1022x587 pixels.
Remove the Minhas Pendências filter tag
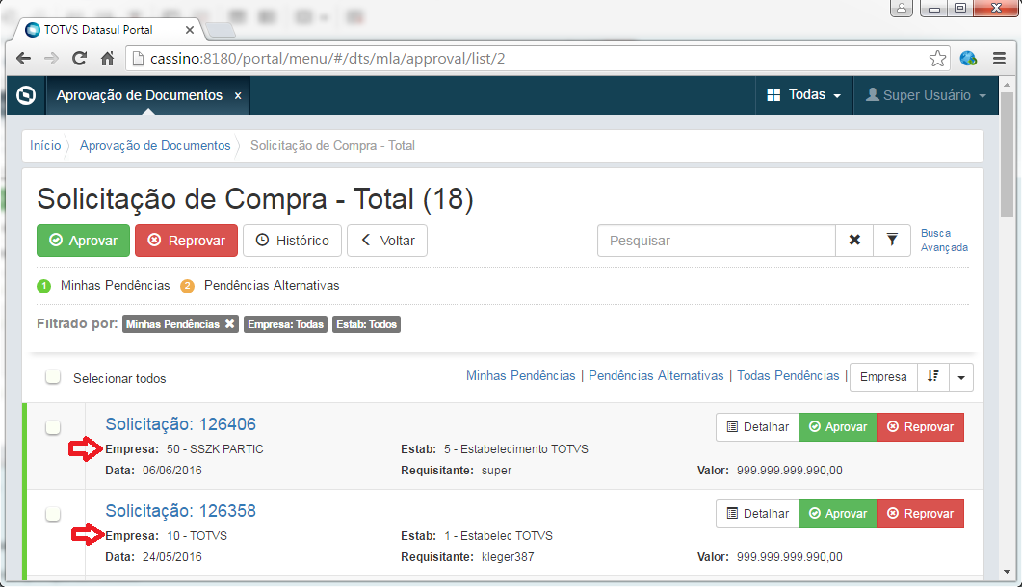tap(229, 323)
